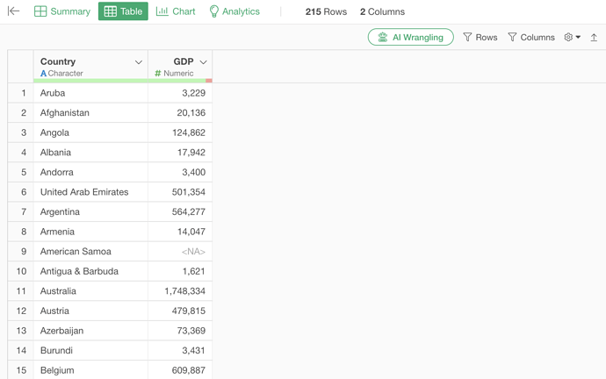Viewport: 606px width, 379px height.
Task: Open the Columns filter
Action: click(x=531, y=38)
